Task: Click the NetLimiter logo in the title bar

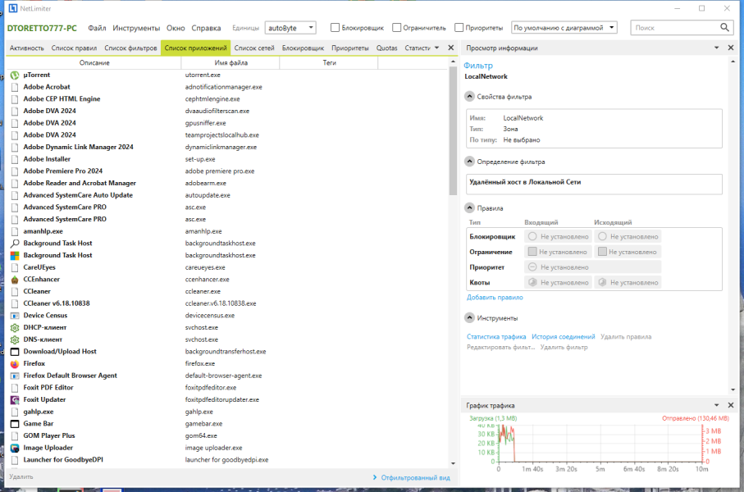Action: [x=13, y=8]
